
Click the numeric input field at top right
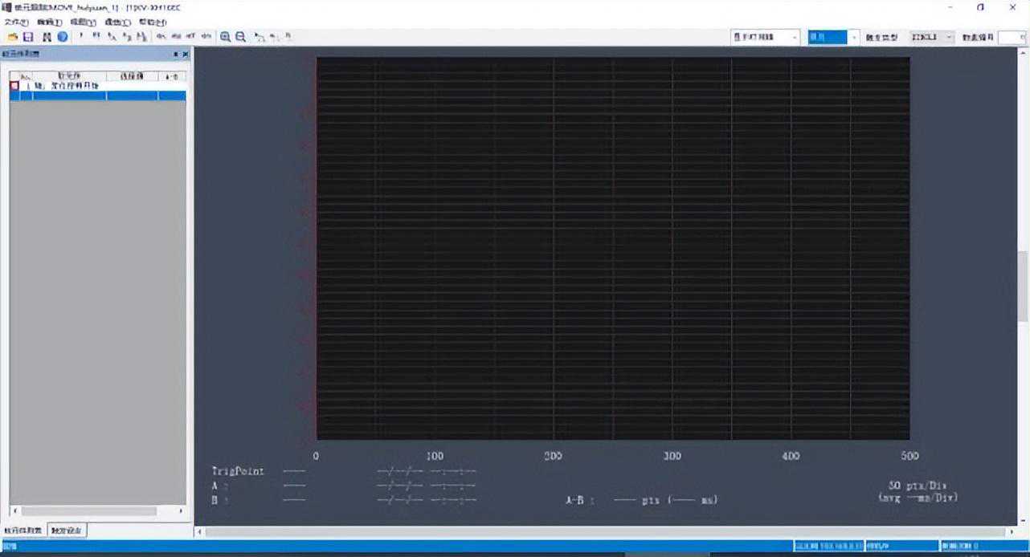tap(1012, 37)
